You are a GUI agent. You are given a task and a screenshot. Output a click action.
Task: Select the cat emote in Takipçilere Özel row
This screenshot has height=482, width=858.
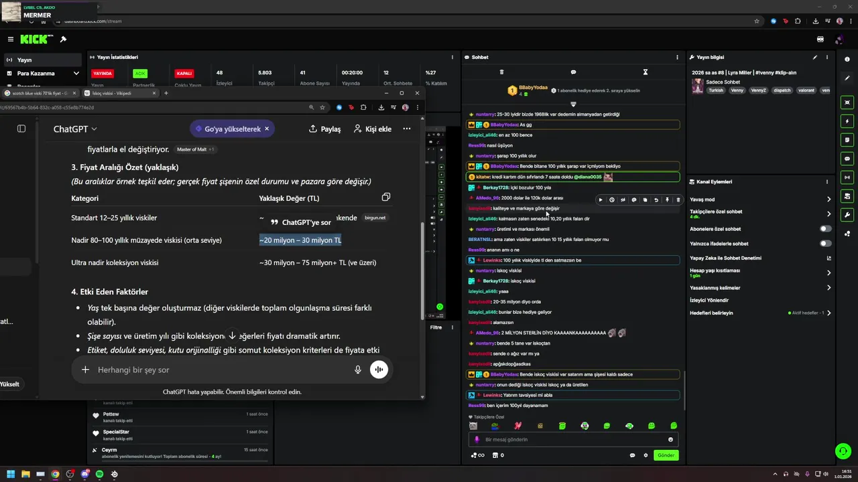473,426
